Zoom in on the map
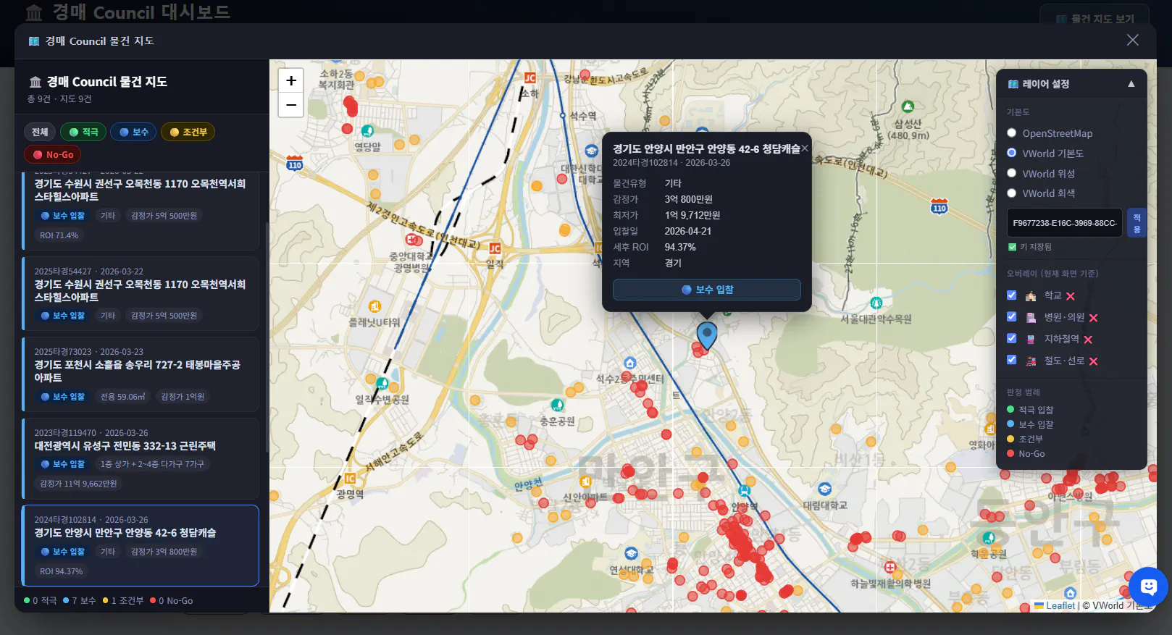The height and width of the screenshot is (635, 1172). (x=291, y=81)
